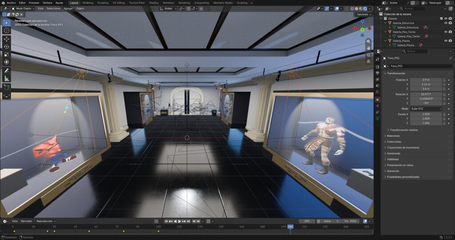Play the animation forward

pyautogui.click(x=180, y=221)
